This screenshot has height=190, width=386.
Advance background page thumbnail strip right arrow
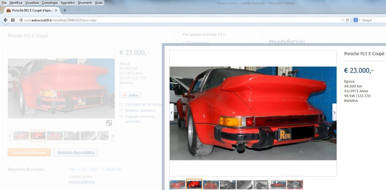coord(112,136)
